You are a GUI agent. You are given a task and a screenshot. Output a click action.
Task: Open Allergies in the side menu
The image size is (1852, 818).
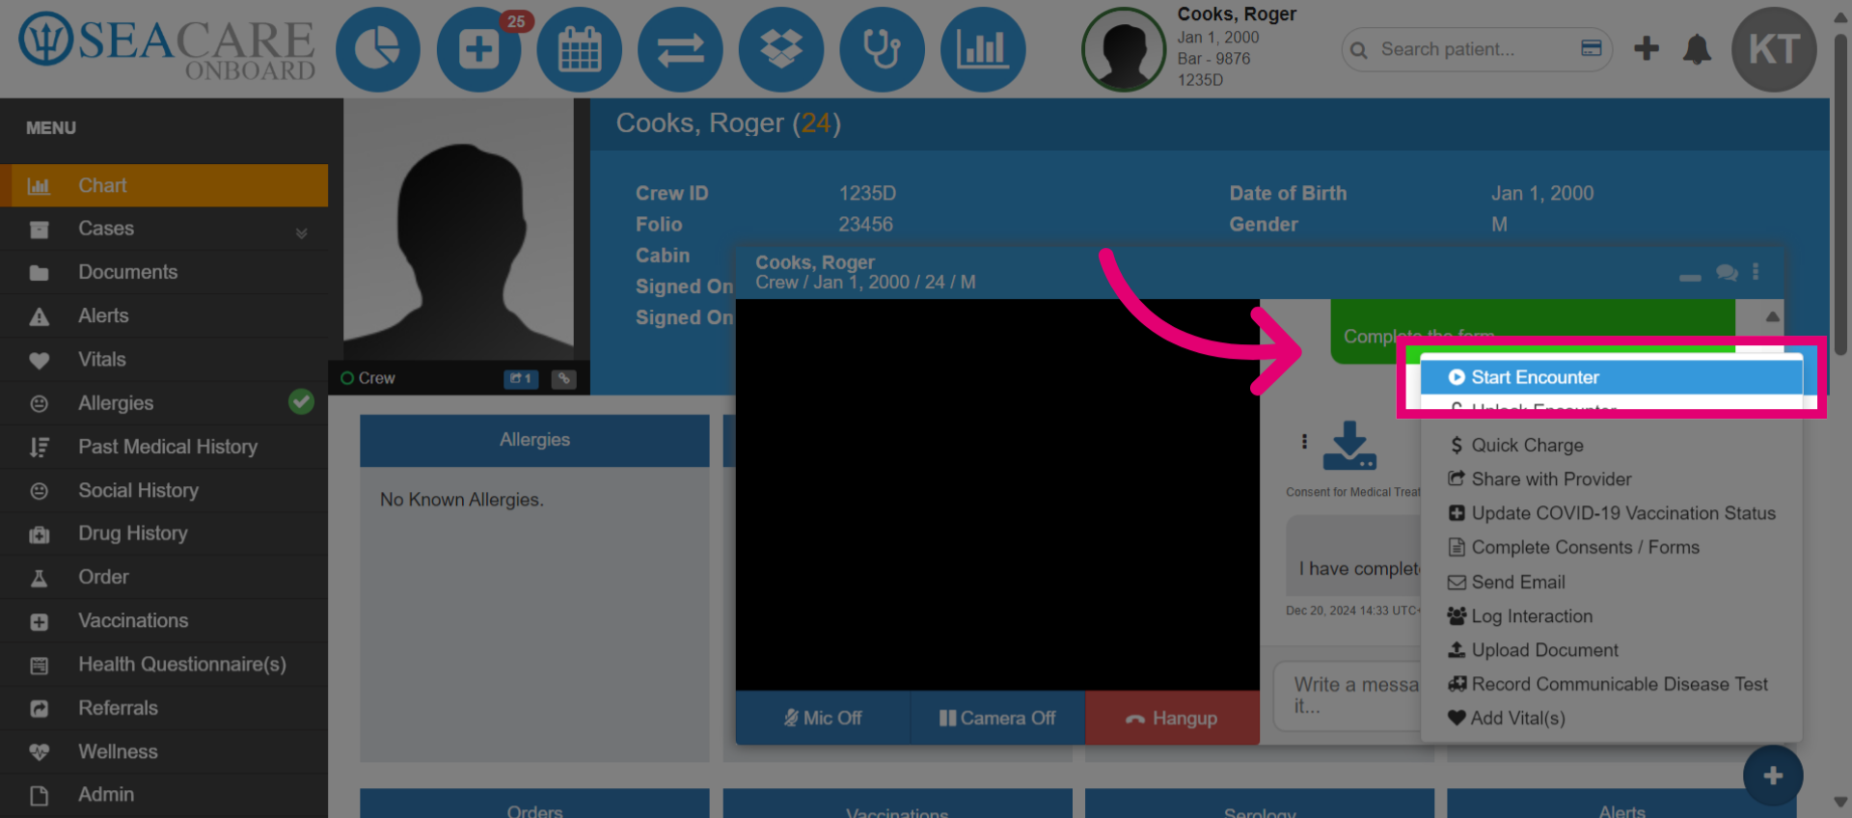pyautogui.click(x=164, y=403)
